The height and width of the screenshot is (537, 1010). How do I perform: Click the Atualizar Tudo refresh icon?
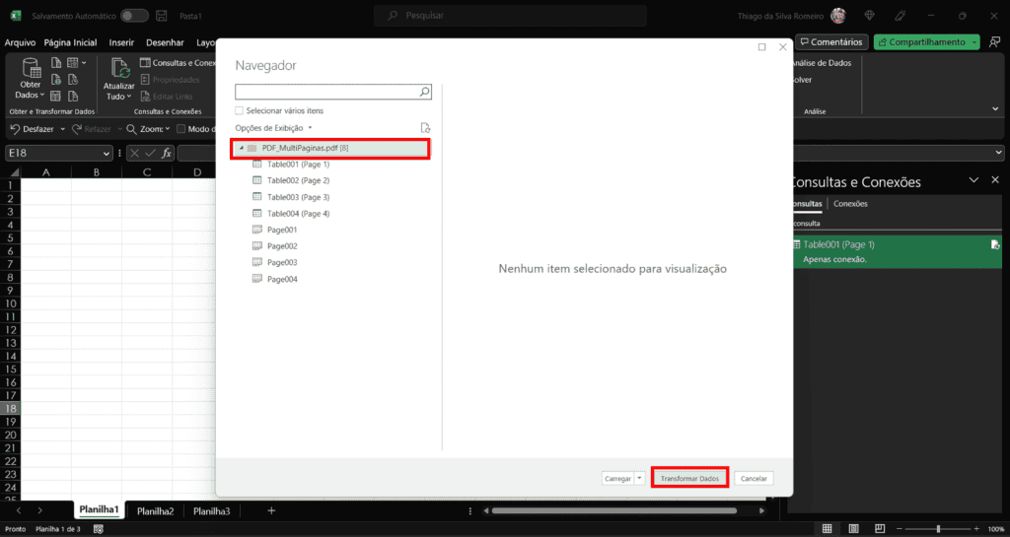pos(120,69)
